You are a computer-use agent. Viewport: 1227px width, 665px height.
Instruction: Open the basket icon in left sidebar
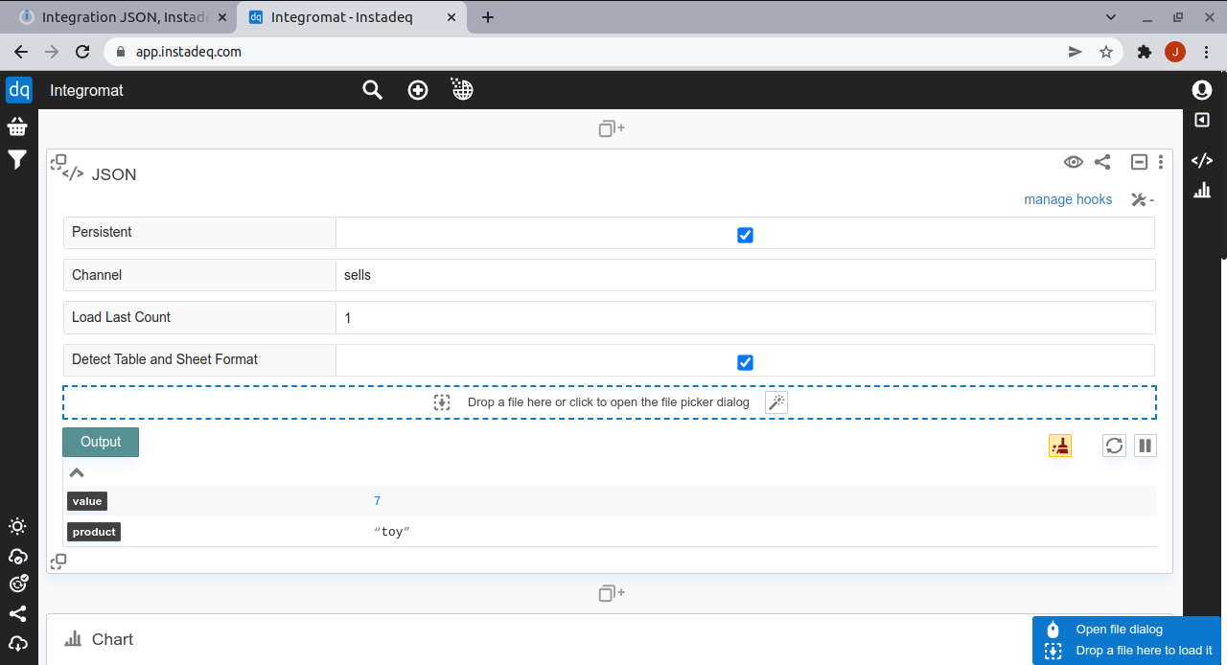17,126
